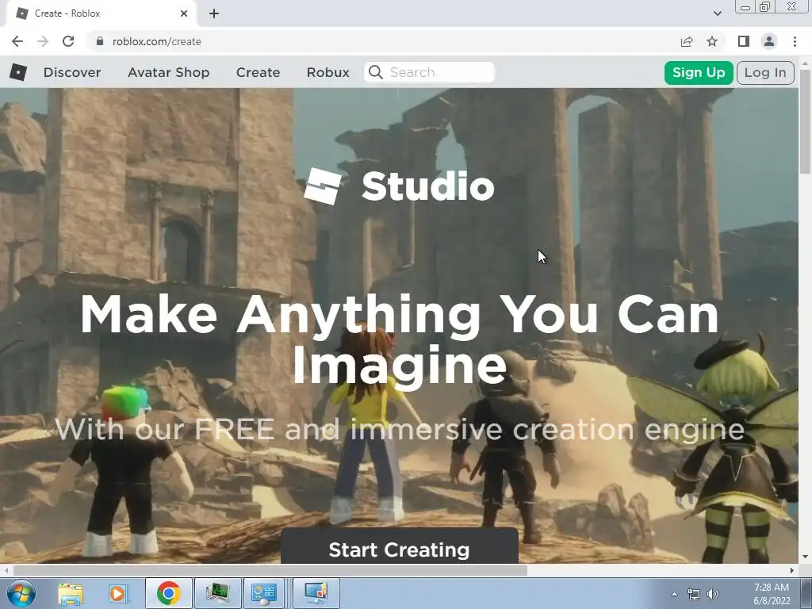The image size is (812, 609).
Task: Open the Robux navigation item
Action: tap(327, 72)
